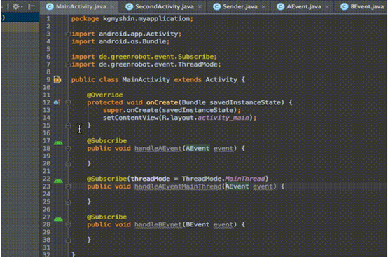Viewport: 388px width, 258px height.
Task: Click the "BEvent" parameter type on line 28
Action: click(x=198, y=224)
